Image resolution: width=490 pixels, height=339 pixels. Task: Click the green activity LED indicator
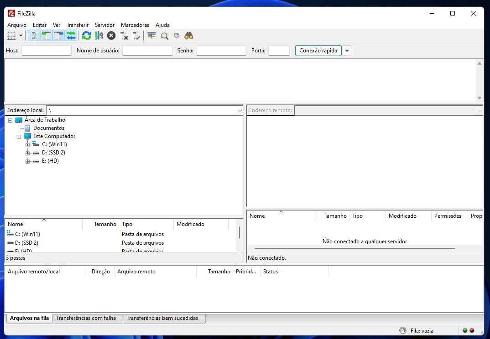point(465,330)
